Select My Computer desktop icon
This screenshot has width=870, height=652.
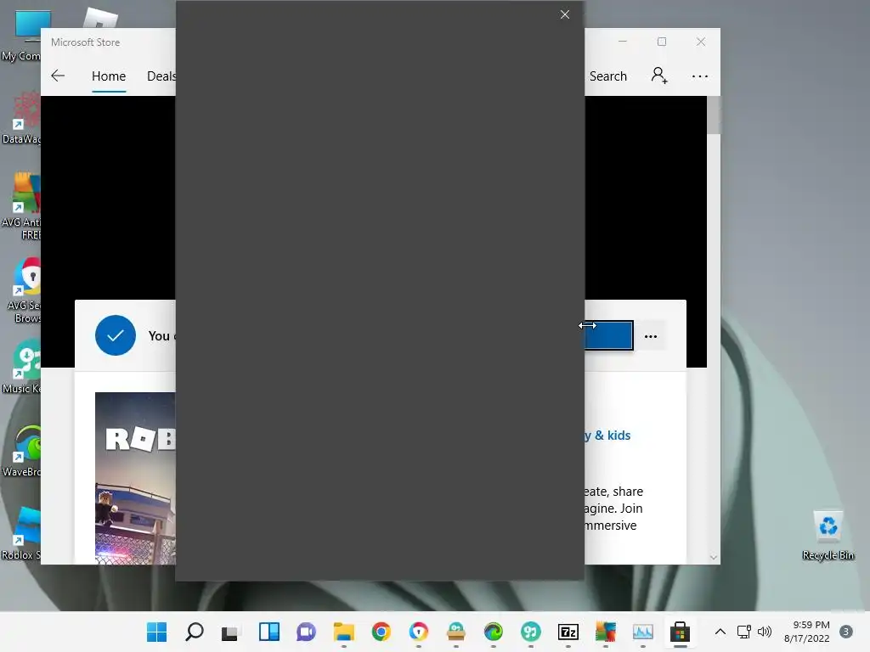pyautogui.click(x=20, y=34)
